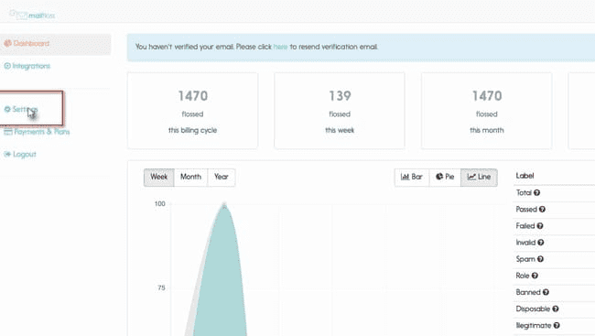Resend verification email via 'here' link
Screen dimensions: 595x336
point(280,47)
